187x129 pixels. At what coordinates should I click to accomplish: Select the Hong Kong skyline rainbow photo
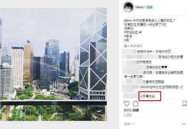click(x=53, y=64)
